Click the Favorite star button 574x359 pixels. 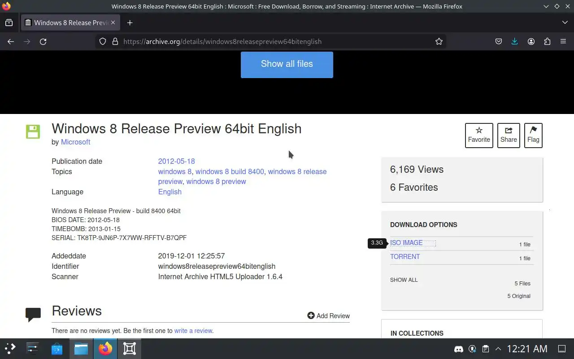pyautogui.click(x=479, y=135)
